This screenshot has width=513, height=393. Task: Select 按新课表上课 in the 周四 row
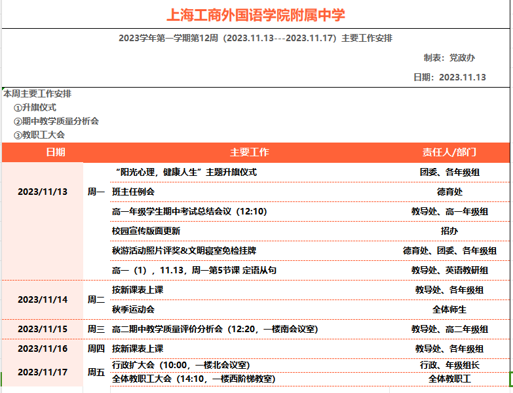click(x=138, y=349)
